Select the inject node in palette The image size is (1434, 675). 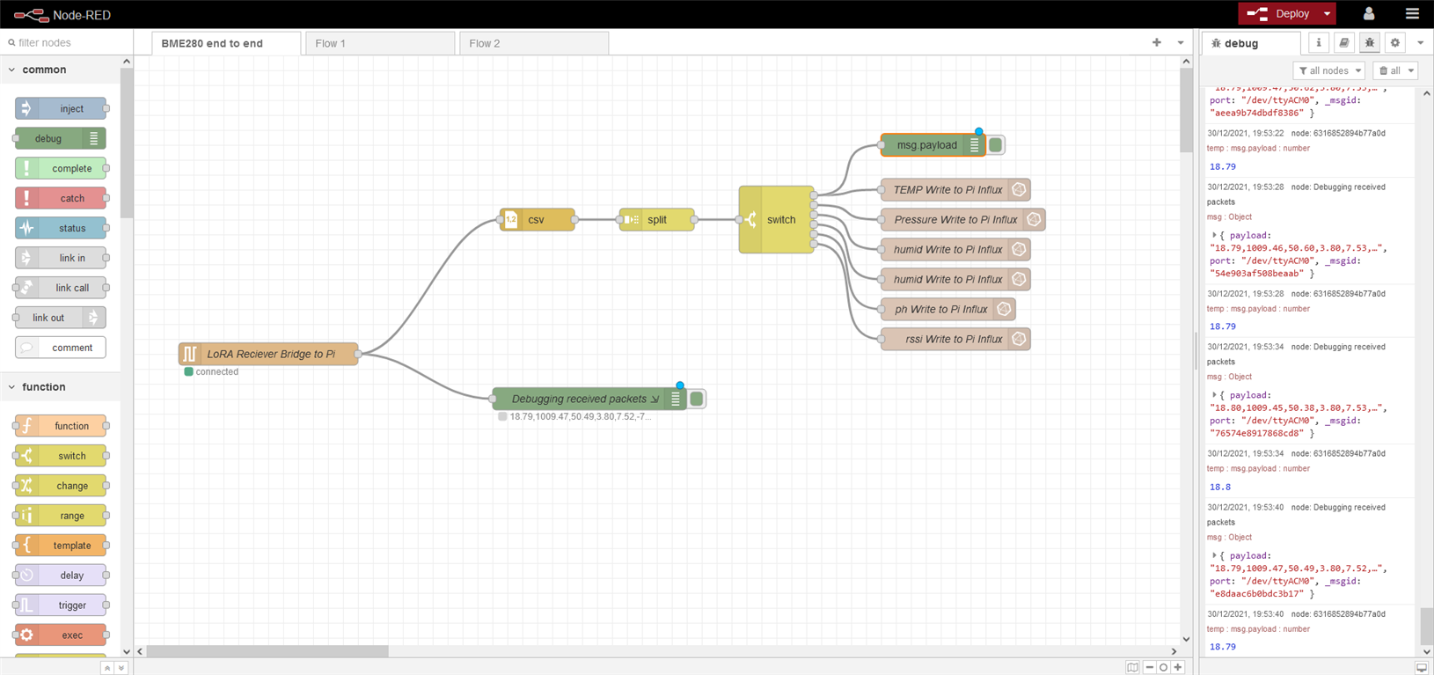coord(61,108)
